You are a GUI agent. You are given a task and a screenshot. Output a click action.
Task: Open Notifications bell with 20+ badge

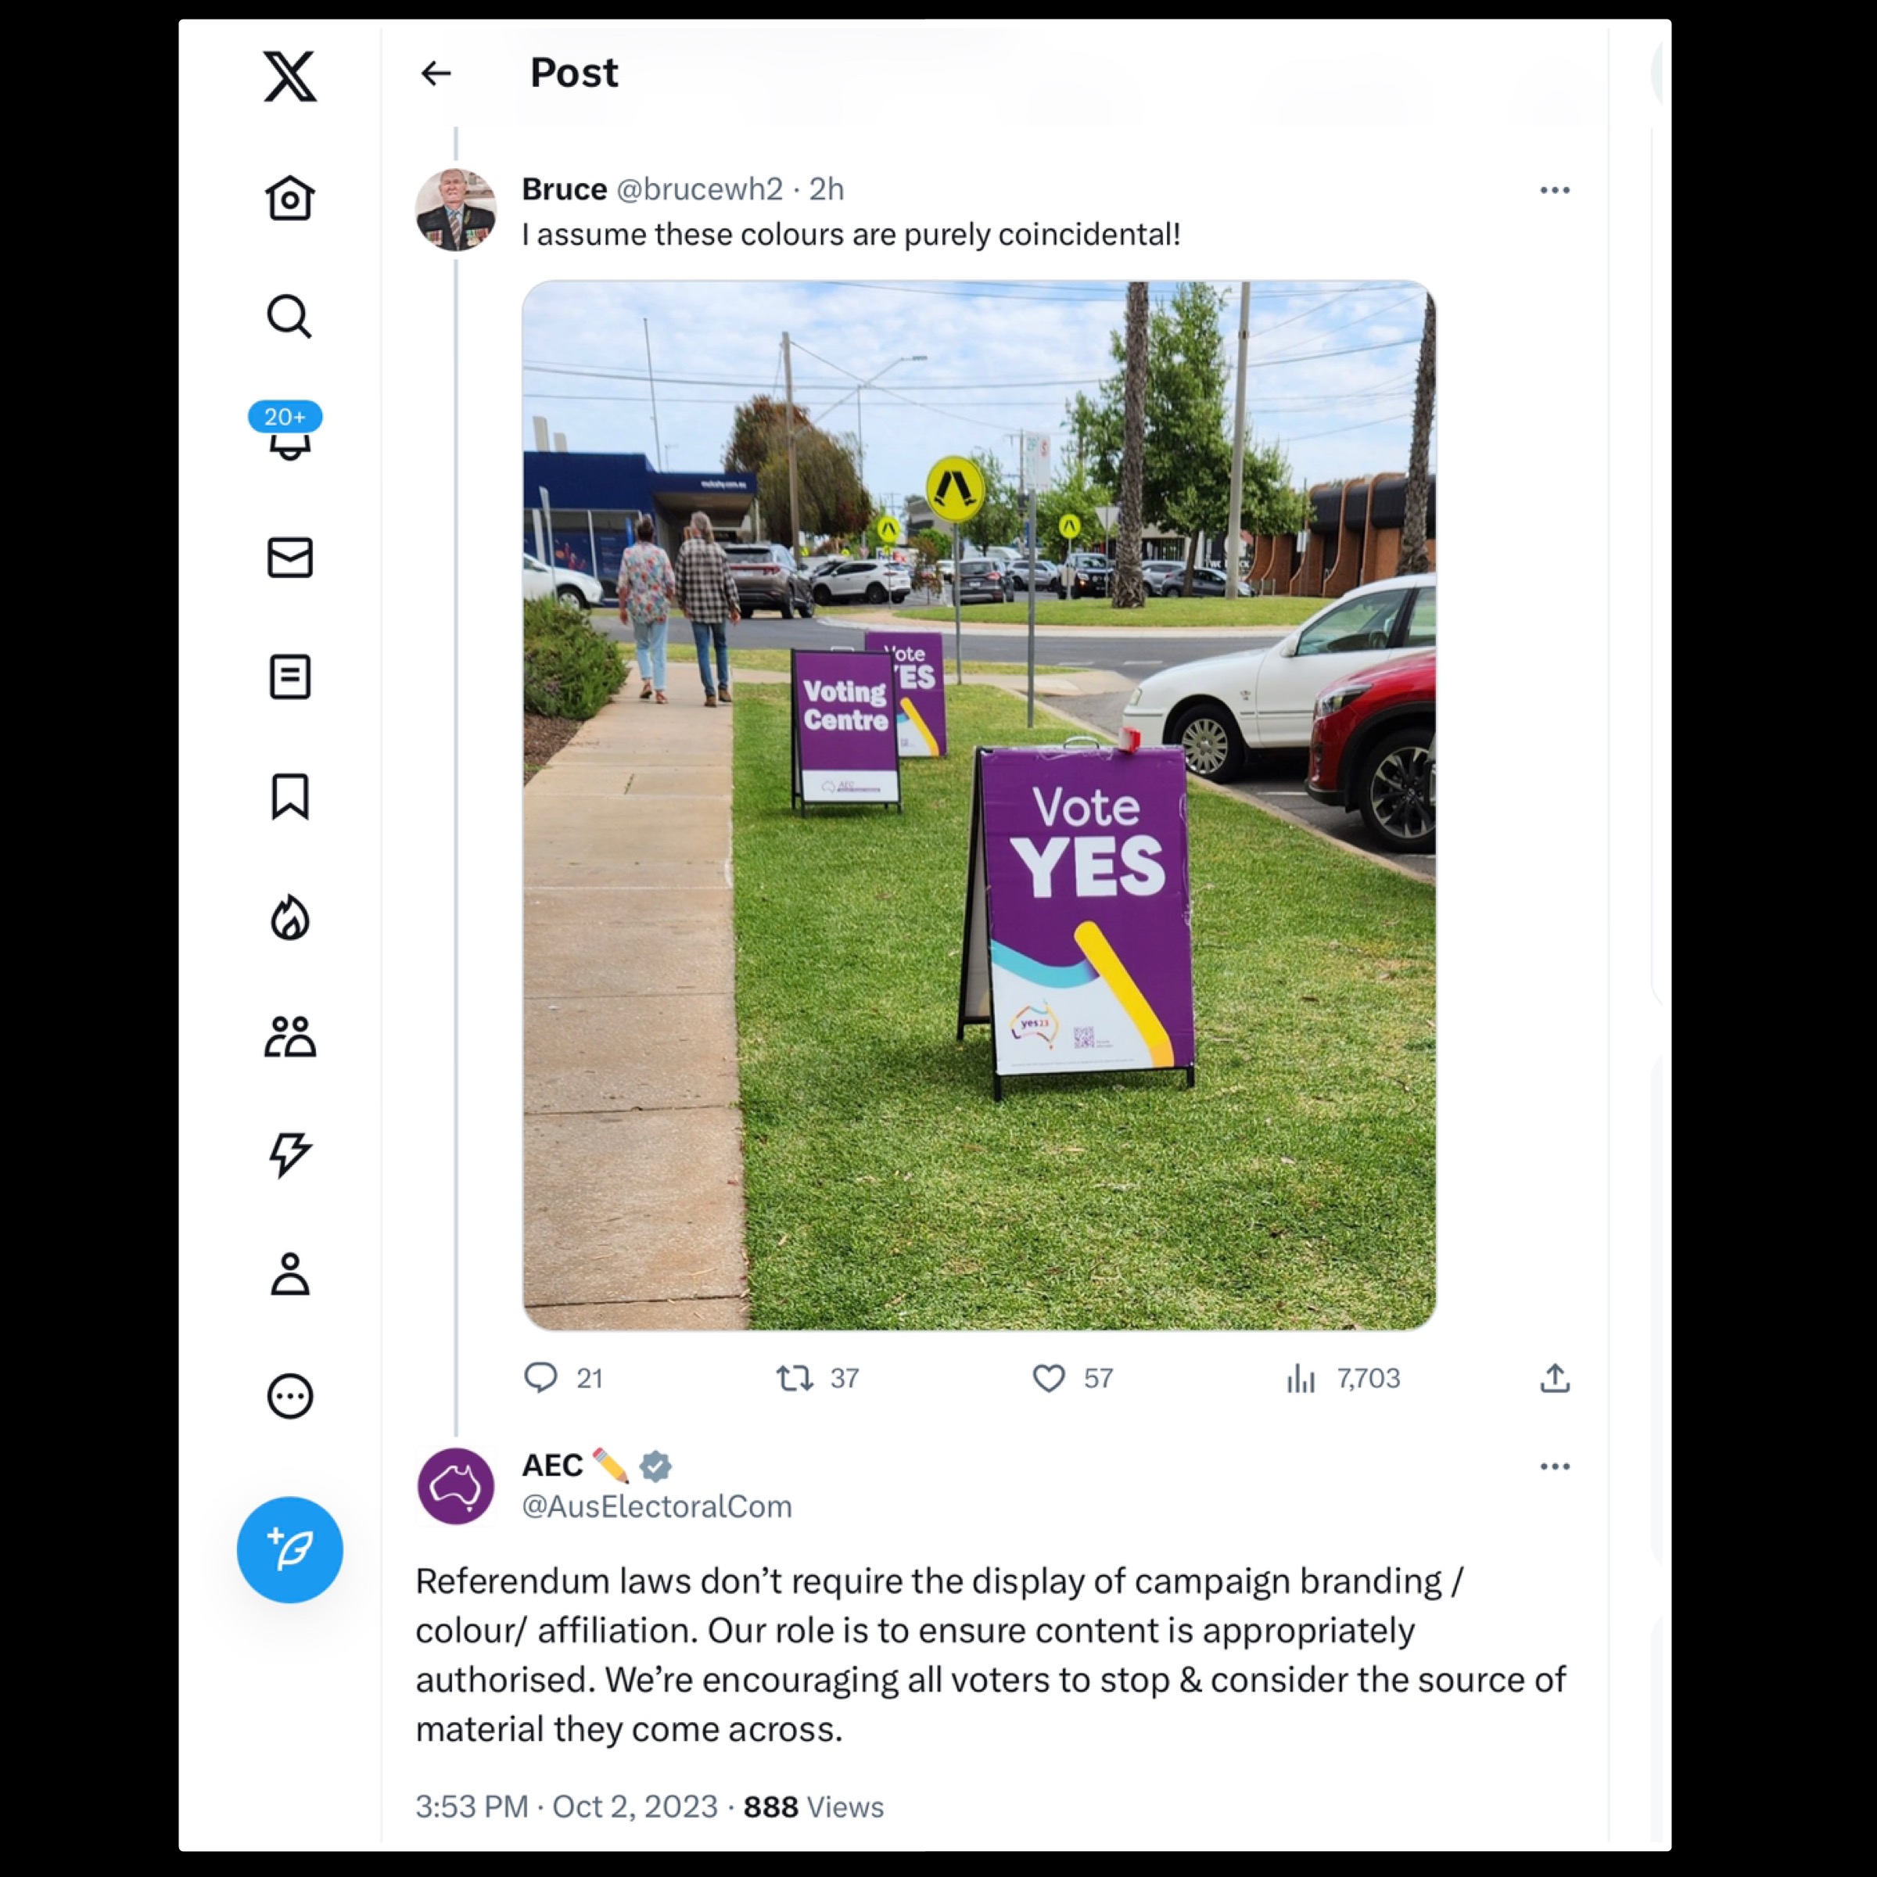[288, 432]
